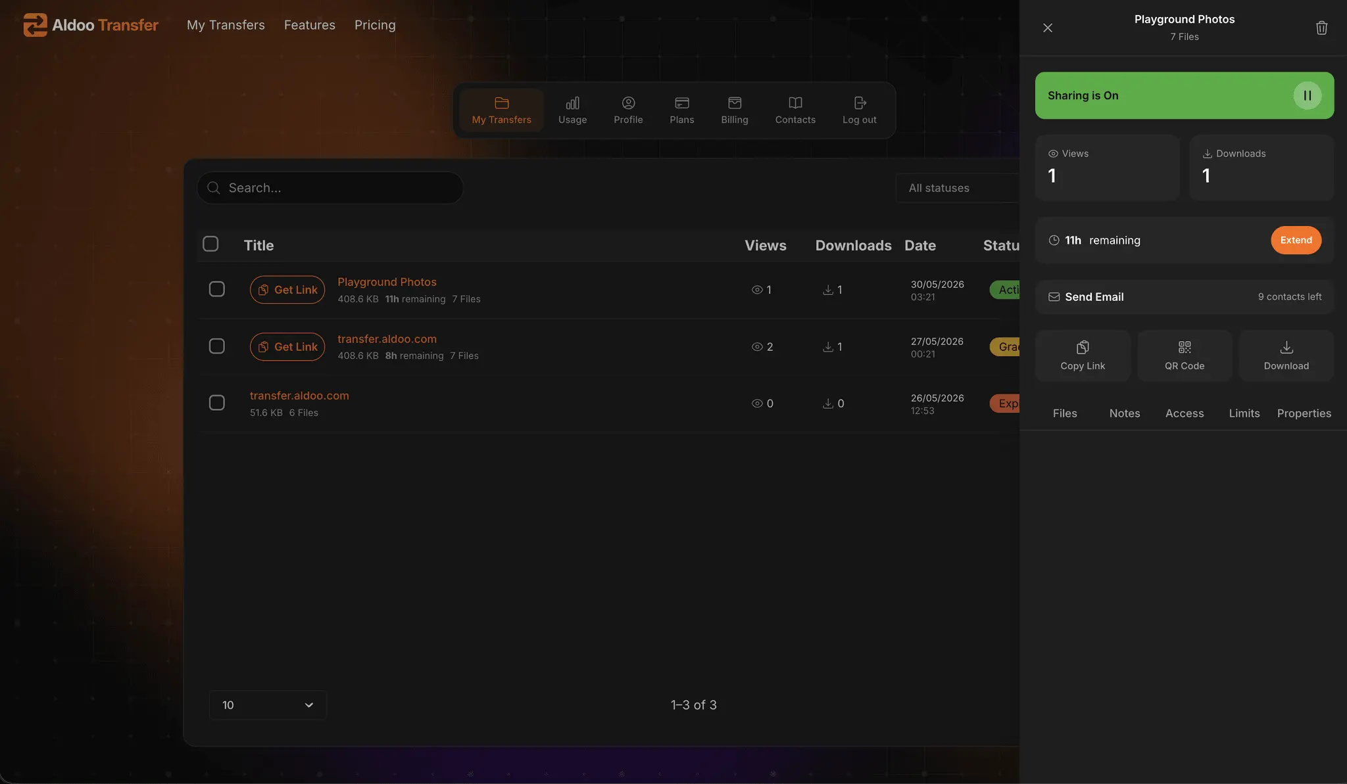
Task: Open the 6 Files transfer.aldoo.com title
Action: click(299, 396)
